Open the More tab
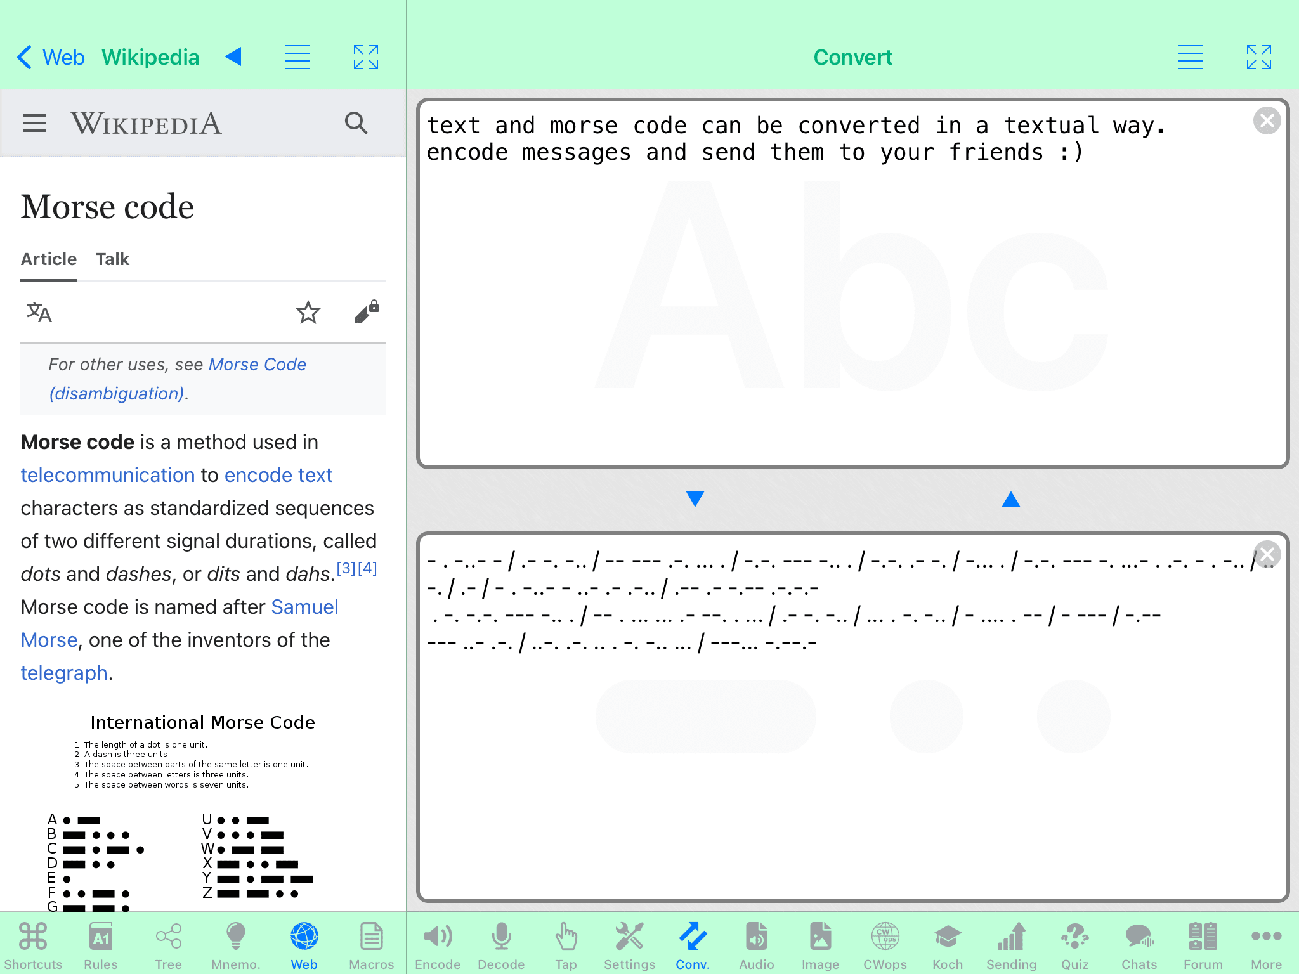The width and height of the screenshot is (1299, 974). pos(1267,945)
